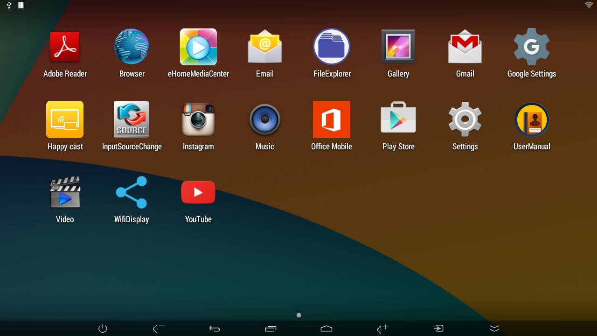Open the Music speaker app
This screenshot has height=336, width=597.
point(264,120)
